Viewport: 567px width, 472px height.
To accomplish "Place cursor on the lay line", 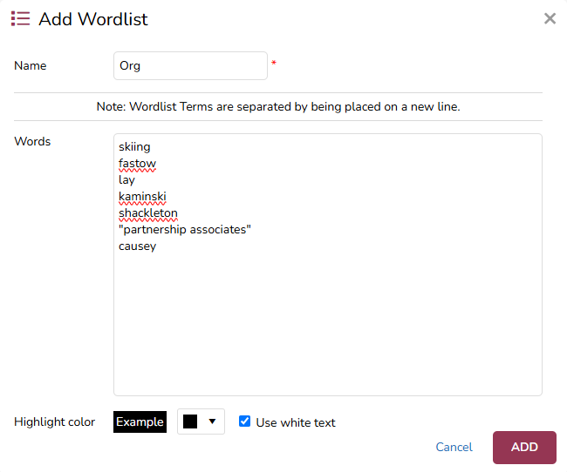I will click(127, 179).
